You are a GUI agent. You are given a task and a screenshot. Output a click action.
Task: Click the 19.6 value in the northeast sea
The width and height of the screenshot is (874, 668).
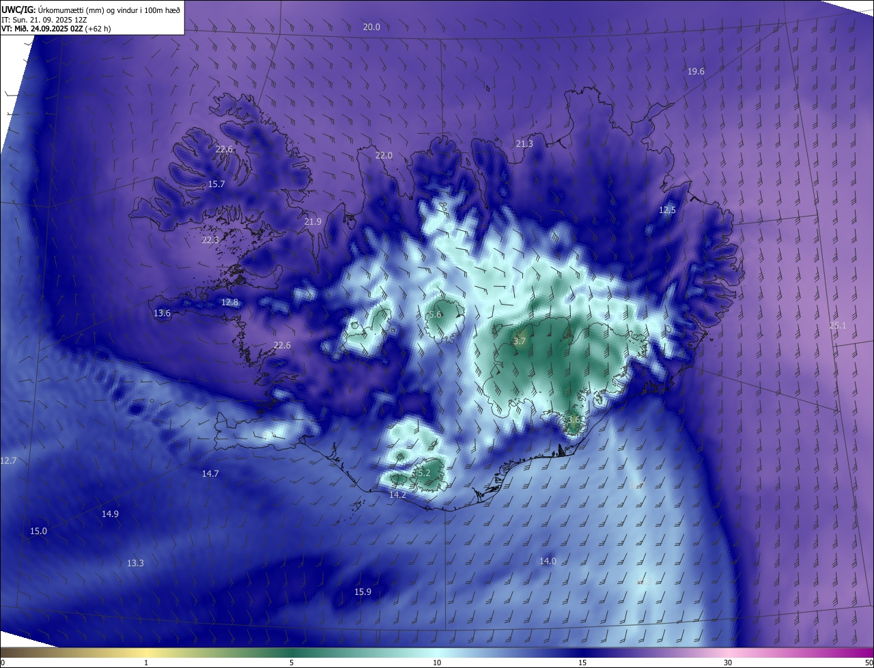(696, 71)
